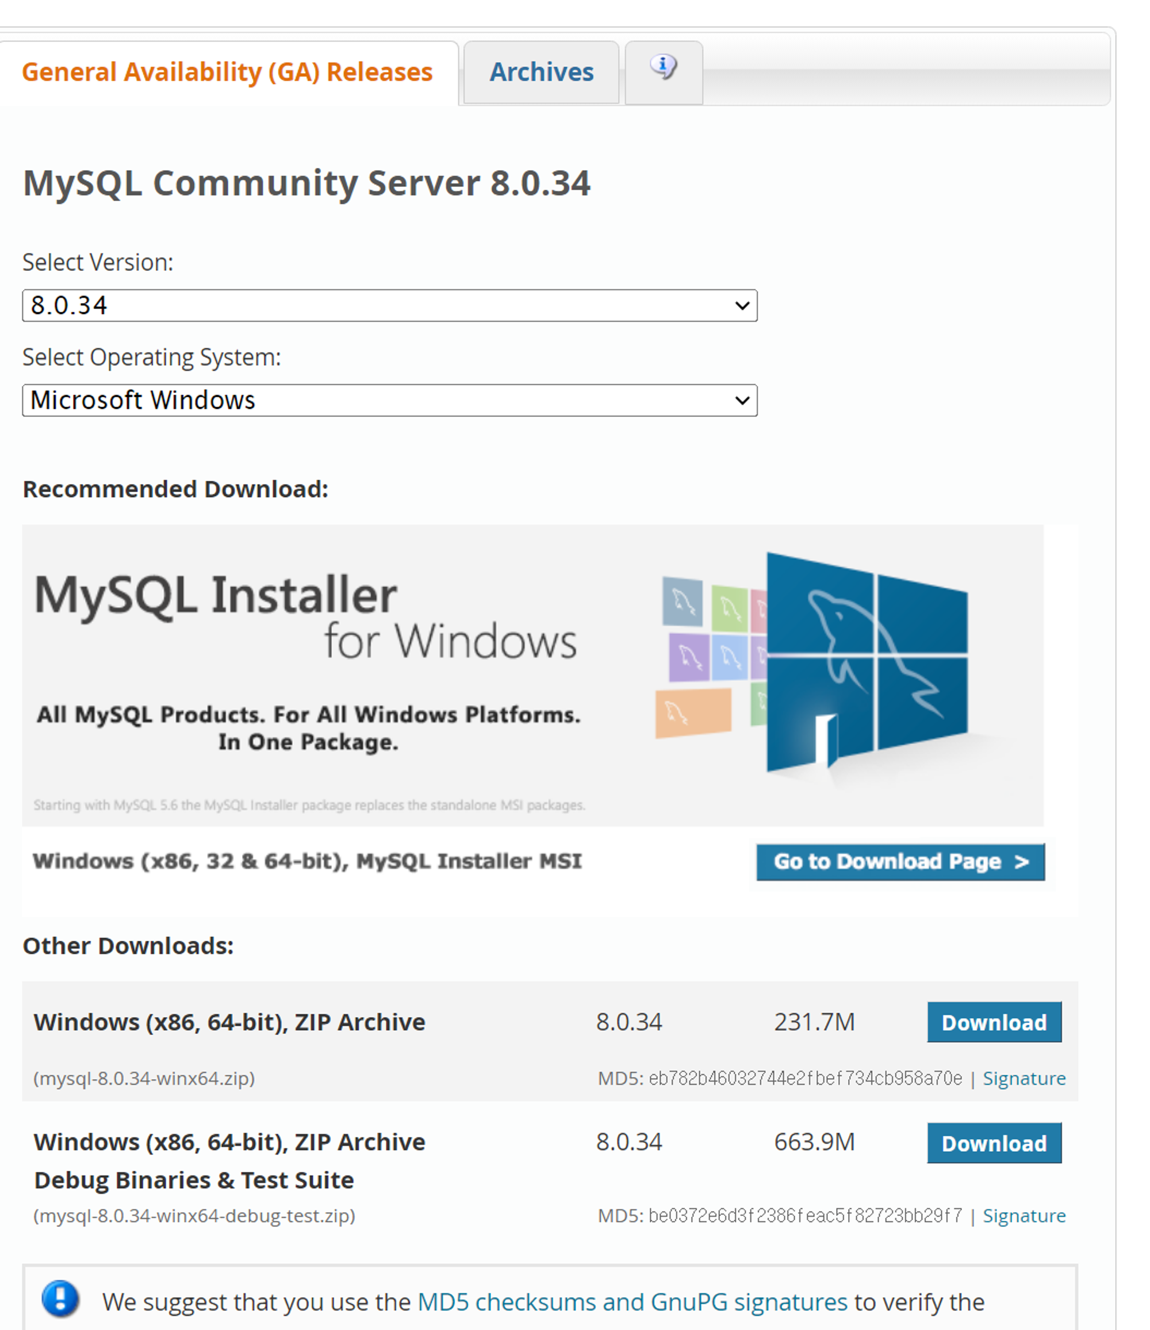Download the Debug Binaries & Test Suite ZIP
The image size is (1150, 1330).
[x=994, y=1143]
